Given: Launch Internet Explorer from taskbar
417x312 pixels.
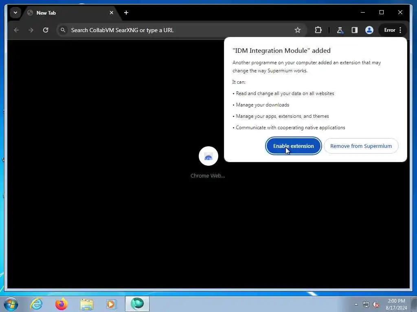Looking at the screenshot, I should point(36,304).
